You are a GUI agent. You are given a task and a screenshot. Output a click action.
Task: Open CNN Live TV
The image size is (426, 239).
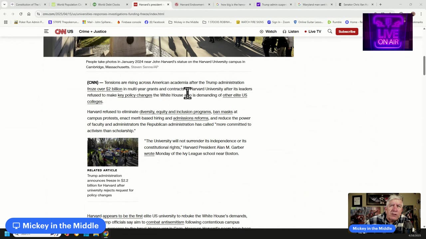[x=313, y=32]
